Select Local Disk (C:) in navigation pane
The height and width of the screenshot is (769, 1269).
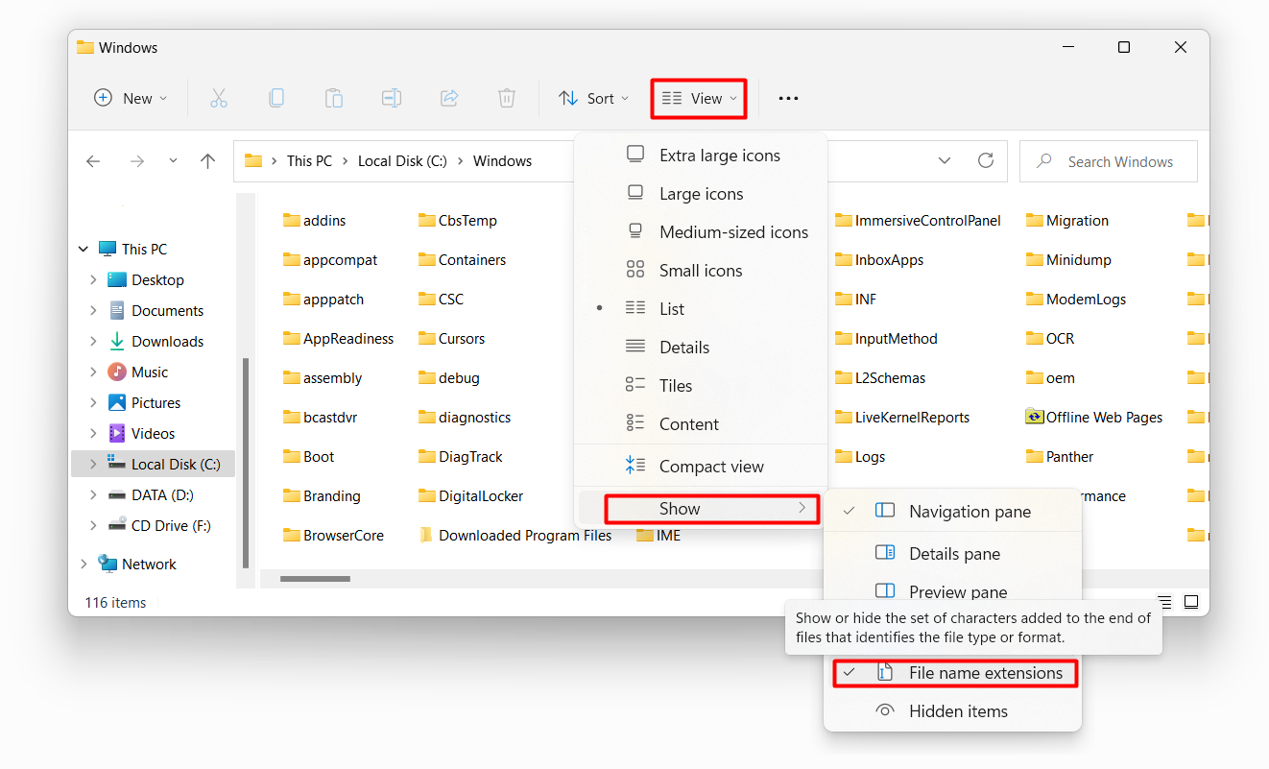coord(154,464)
